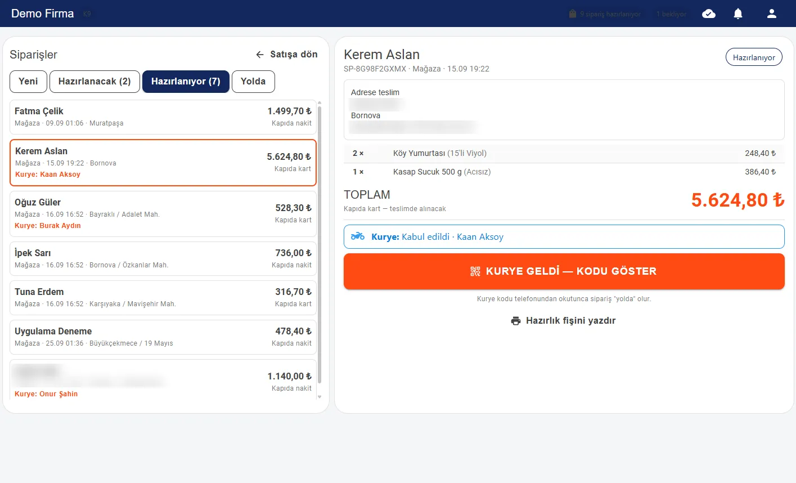Screen dimensions: 796x483
Task: Open the Hazırlanacak (2) tab
Action: 95,81
